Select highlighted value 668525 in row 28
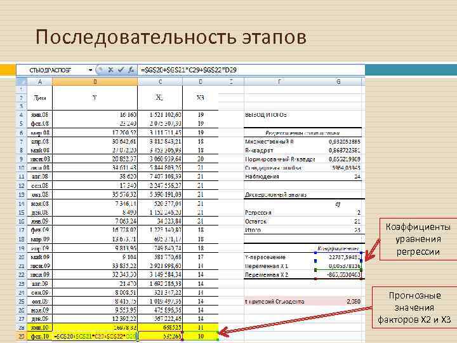 (x=160, y=328)
